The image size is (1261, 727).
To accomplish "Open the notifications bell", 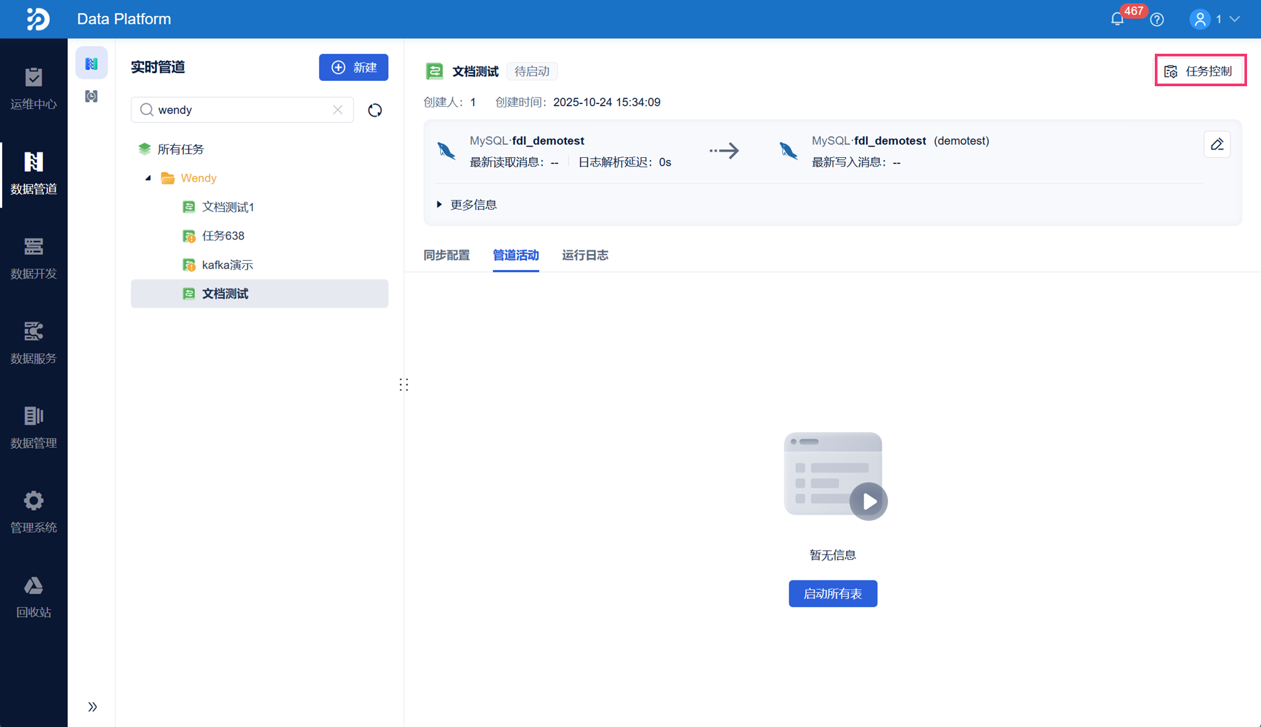I will [1118, 19].
